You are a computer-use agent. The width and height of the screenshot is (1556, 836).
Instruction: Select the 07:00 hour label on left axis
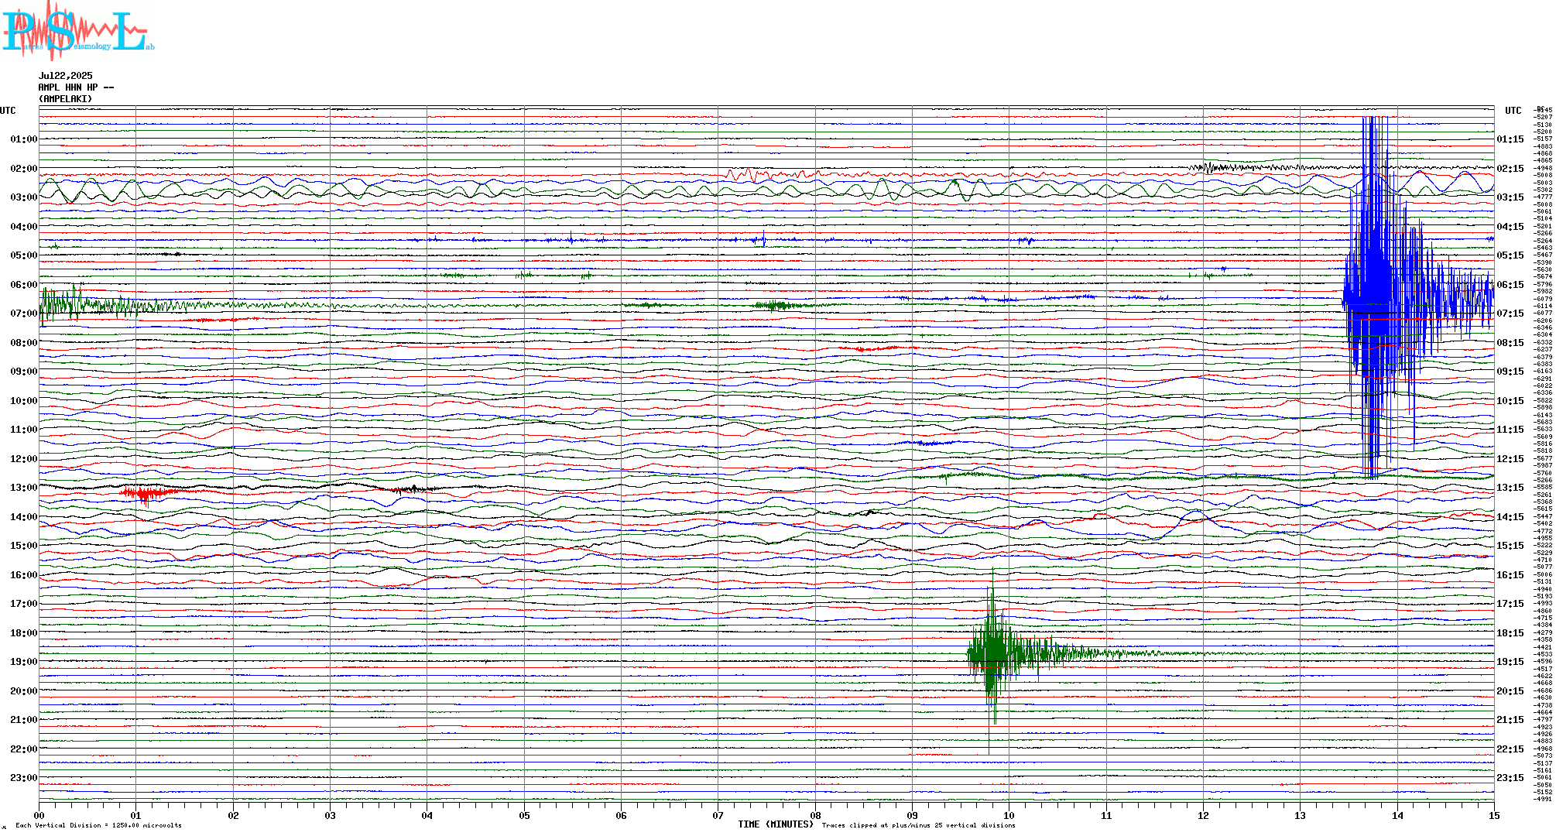pos(24,313)
